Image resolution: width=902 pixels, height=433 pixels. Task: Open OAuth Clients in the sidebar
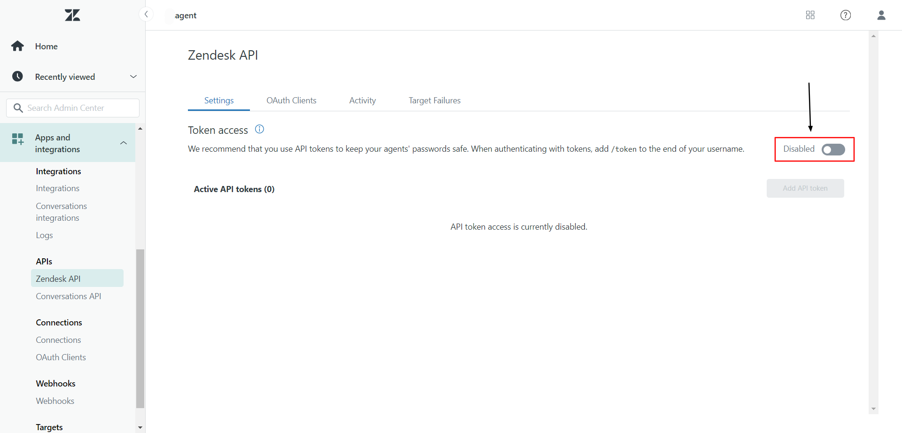(x=61, y=357)
